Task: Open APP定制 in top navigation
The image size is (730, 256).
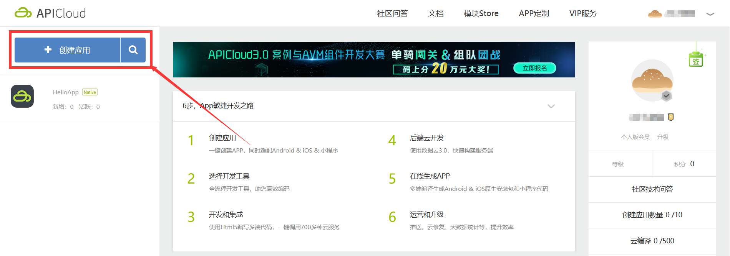Action: coord(534,13)
